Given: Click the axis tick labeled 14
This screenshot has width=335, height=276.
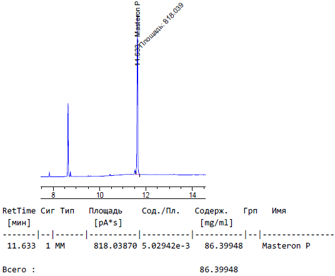Looking at the screenshot, I should click(x=192, y=195).
